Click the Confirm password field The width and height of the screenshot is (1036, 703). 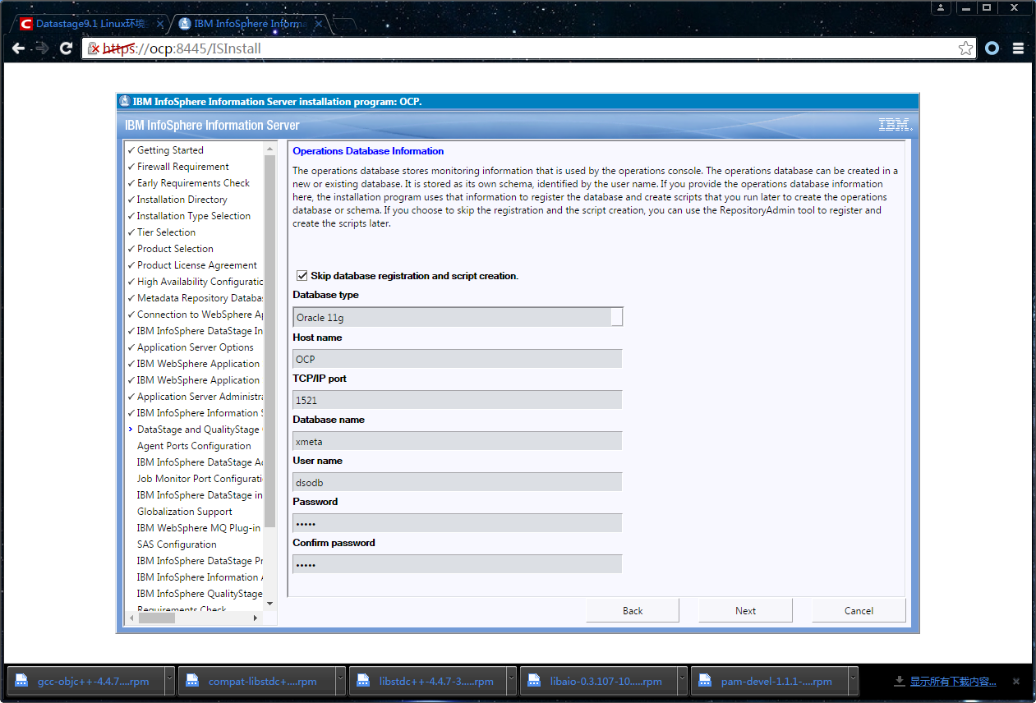[x=457, y=564]
